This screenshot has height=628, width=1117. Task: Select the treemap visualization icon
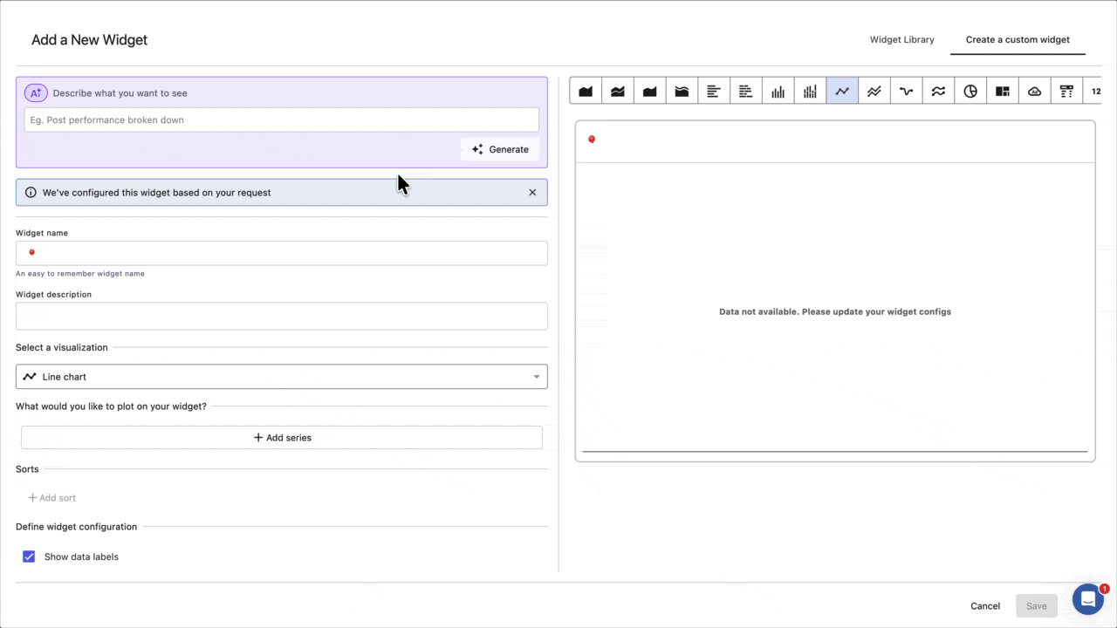1002,91
